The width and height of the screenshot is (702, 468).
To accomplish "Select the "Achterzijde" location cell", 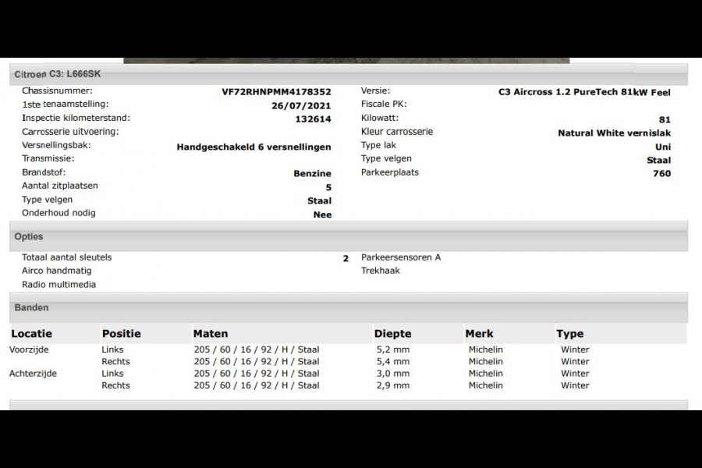I will click(x=33, y=374).
